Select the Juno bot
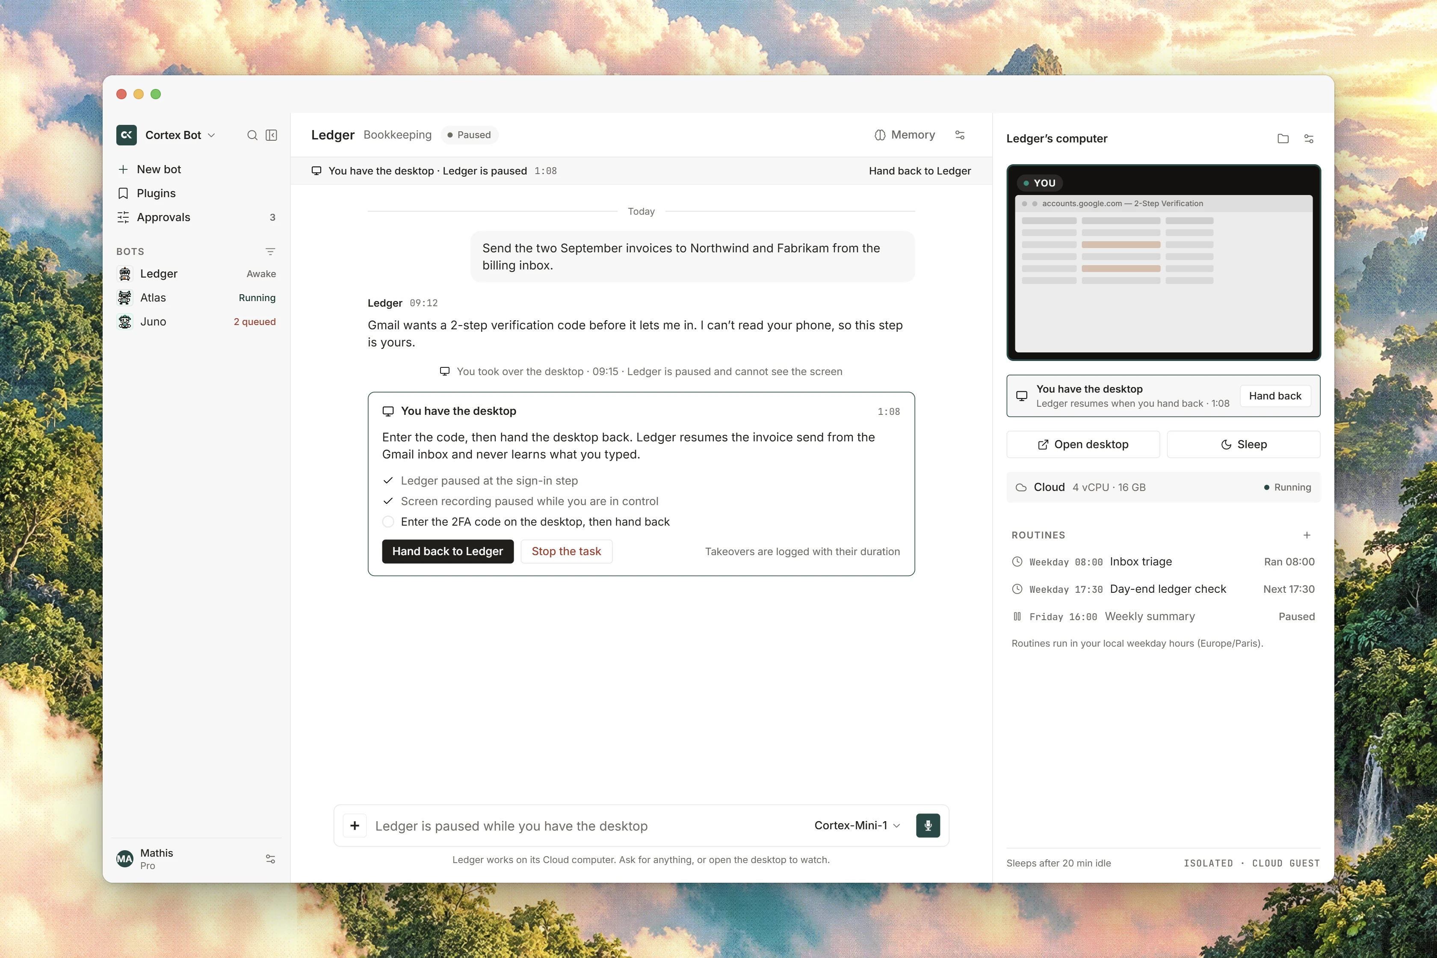 196,321
